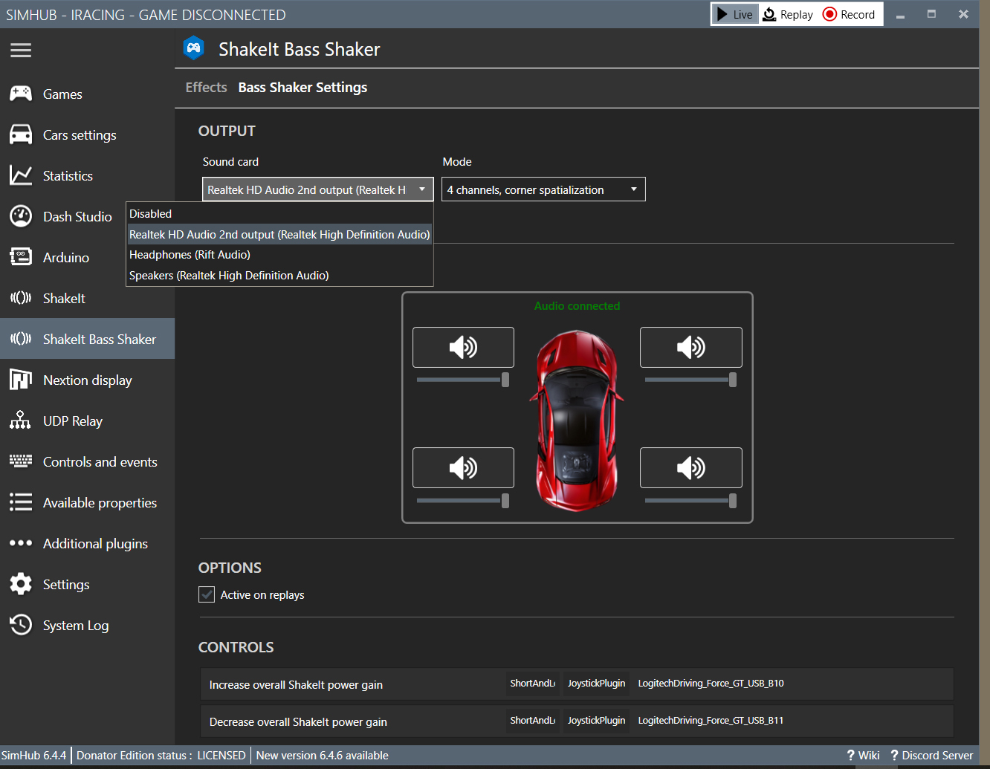Click New version 6.4.6 available notice
990x769 pixels.
coord(322,755)
